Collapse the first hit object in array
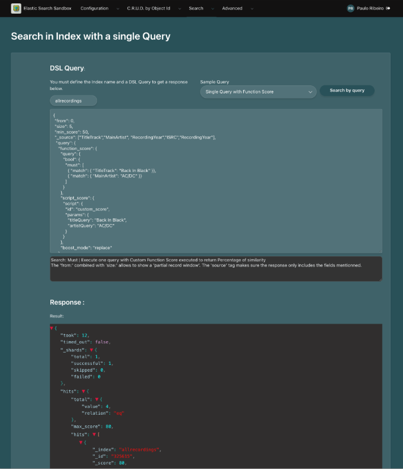The width and height of the screenshot is (403, 469). click(x=80, y=442)
